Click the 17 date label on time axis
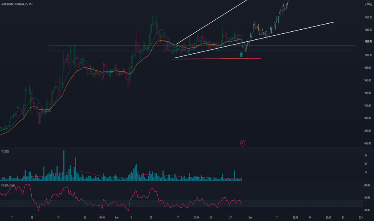 (x=177, y=218)
